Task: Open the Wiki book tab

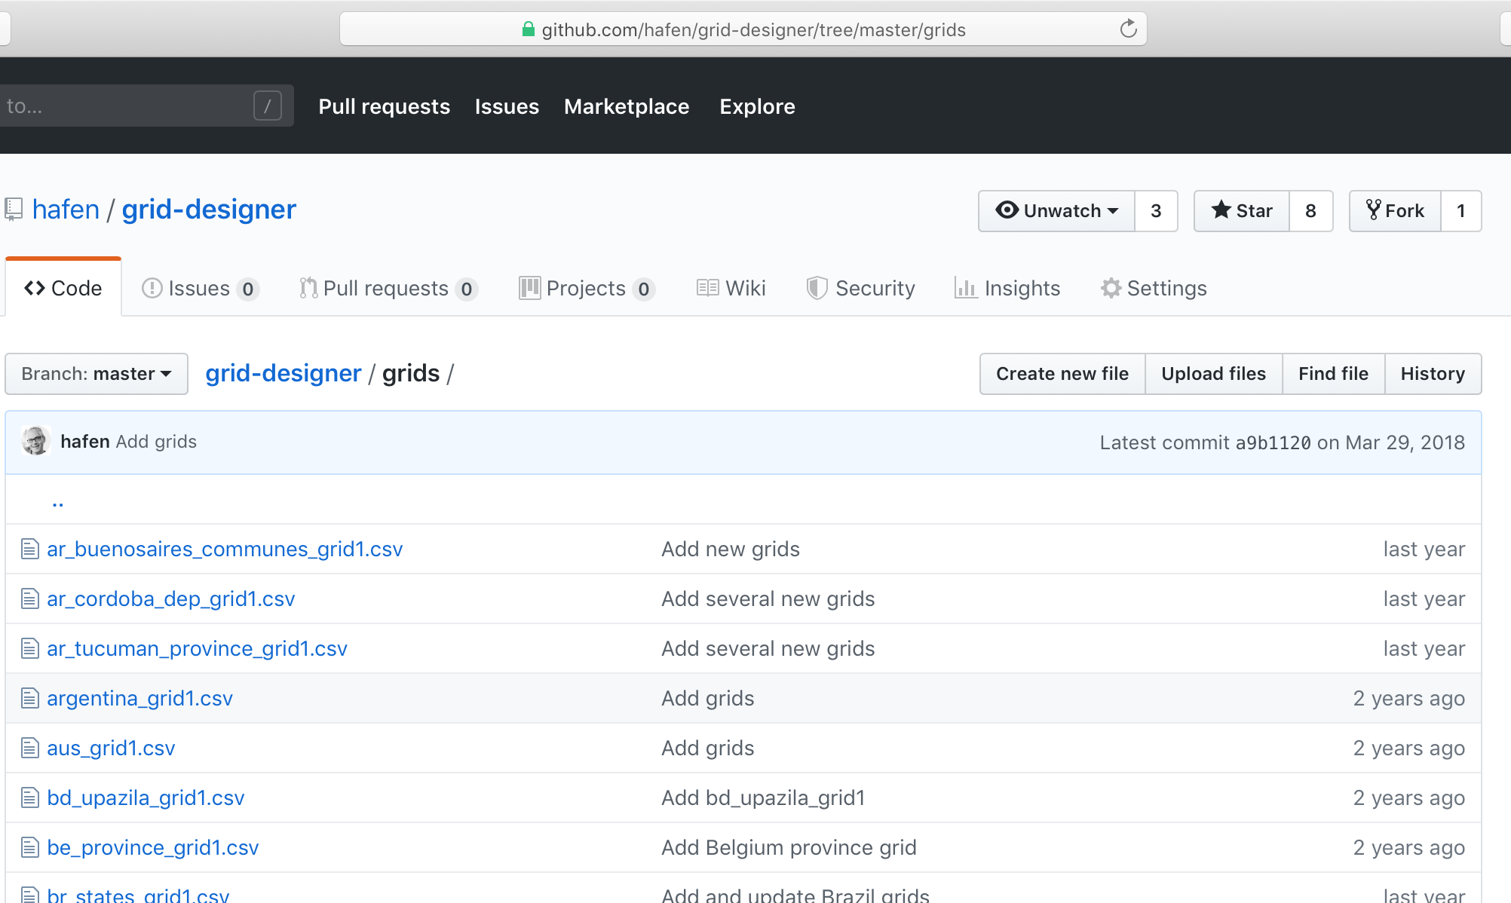Action: coord(731,288)
